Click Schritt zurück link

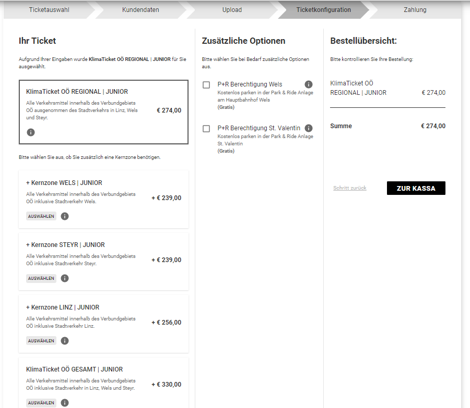[350, 188]
